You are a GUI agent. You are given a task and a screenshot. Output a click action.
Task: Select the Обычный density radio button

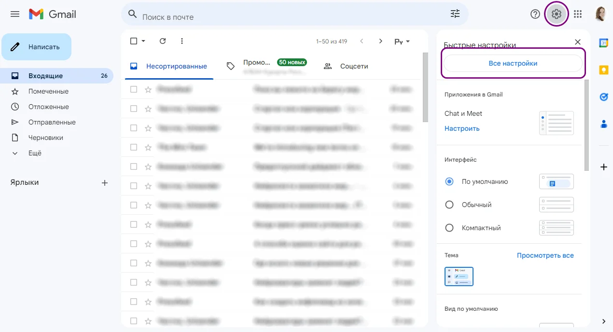click(x=449, y=205)
